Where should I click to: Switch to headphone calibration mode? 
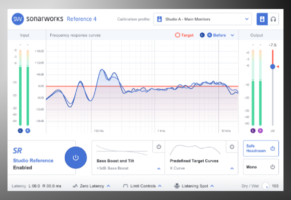[x=273, y=19]
